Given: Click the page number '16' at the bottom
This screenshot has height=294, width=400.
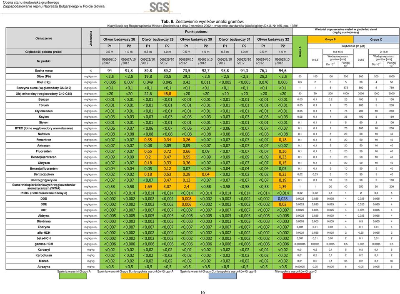Looking at the screenshot, I should pyautogui.click(x=202, y=292).
